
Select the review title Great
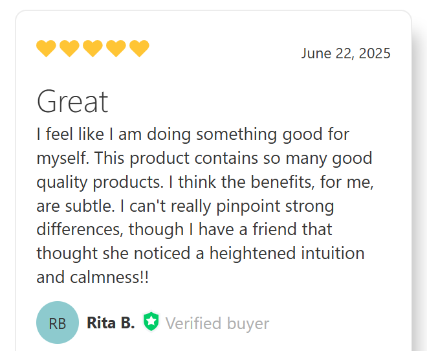(x=72, y=102)
